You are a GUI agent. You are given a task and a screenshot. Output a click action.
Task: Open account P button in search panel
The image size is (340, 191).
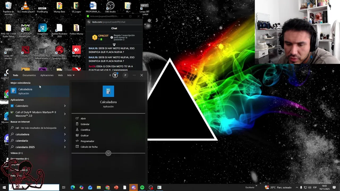[x=125, y=75]
